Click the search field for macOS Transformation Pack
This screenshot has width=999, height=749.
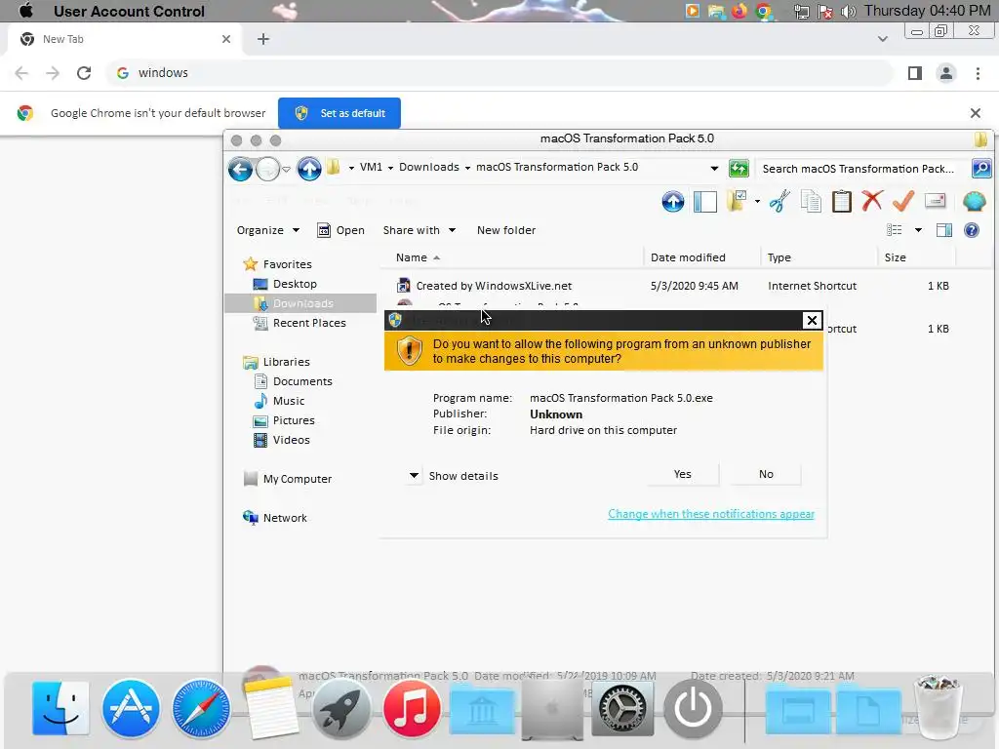point(861,169)
